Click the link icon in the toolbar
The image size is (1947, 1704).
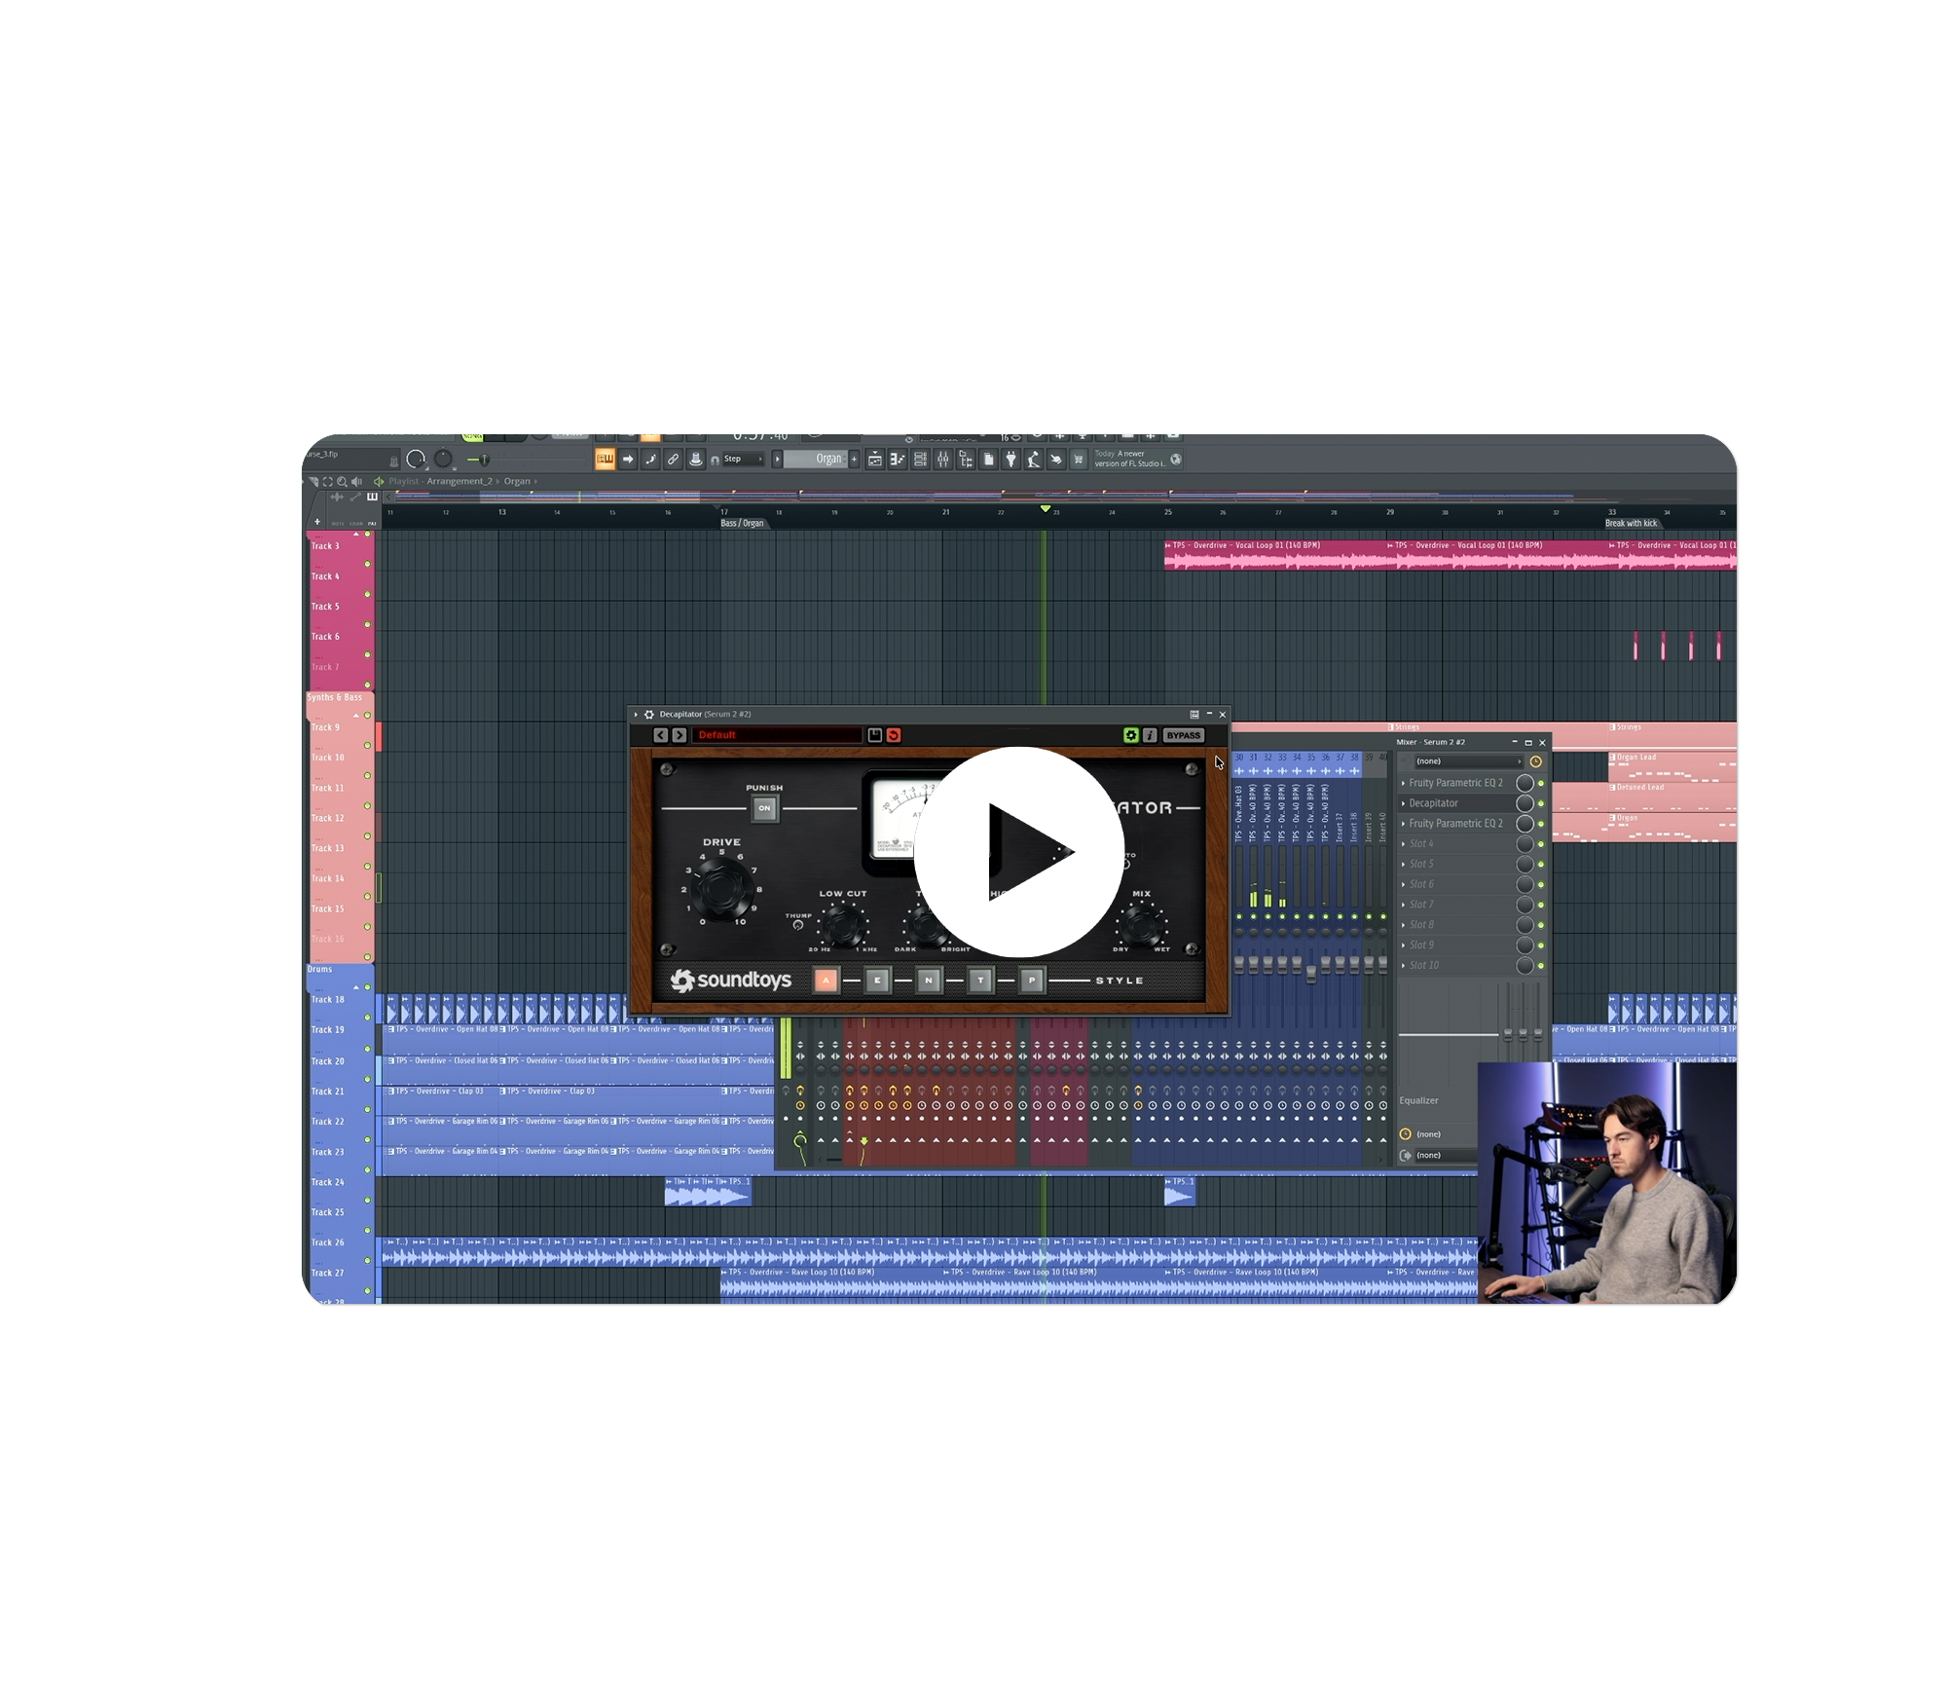coord(673,460)
